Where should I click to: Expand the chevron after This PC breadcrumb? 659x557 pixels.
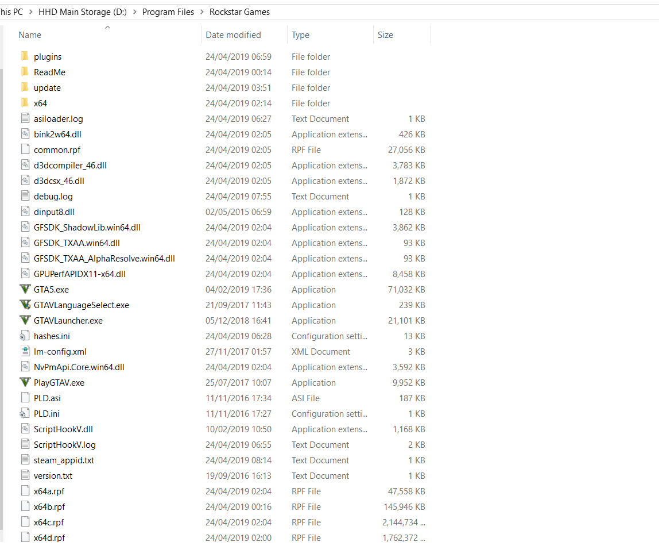click(x=30, y=11)
